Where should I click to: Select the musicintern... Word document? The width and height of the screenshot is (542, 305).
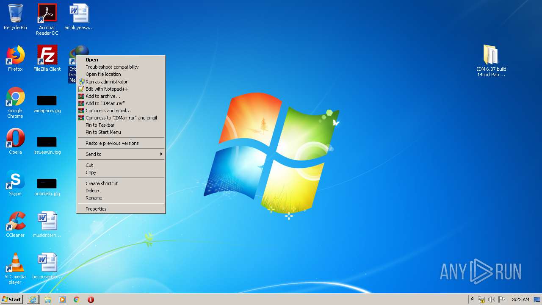pos(47,225)
